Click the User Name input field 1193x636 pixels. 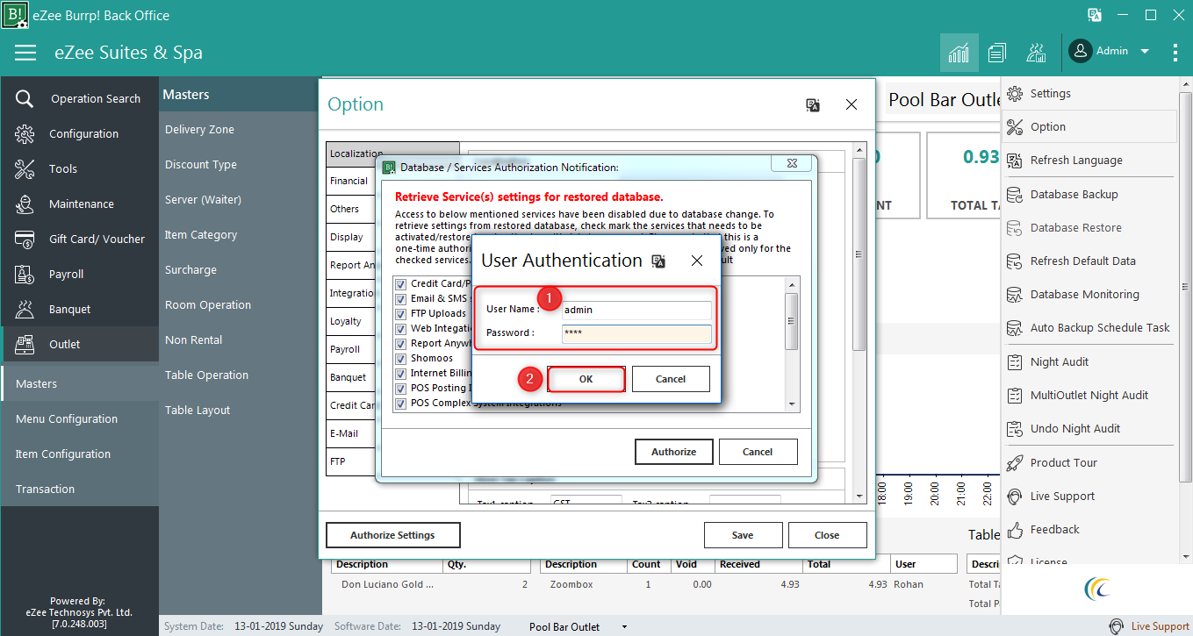point(636,310)
